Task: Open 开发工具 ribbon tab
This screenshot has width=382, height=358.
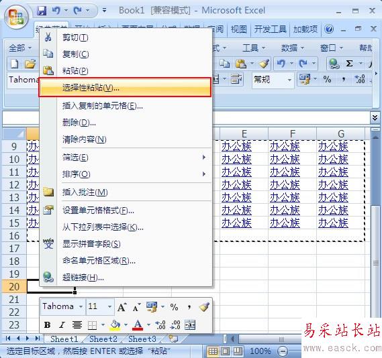Action: [x=270, y=29]
